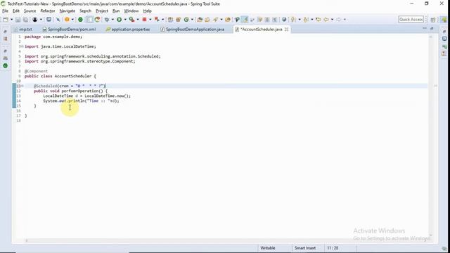450x253 pixels.
Task: Open the Run dropdown arrow
Action: pyautogui.click(x=125, y=20)
